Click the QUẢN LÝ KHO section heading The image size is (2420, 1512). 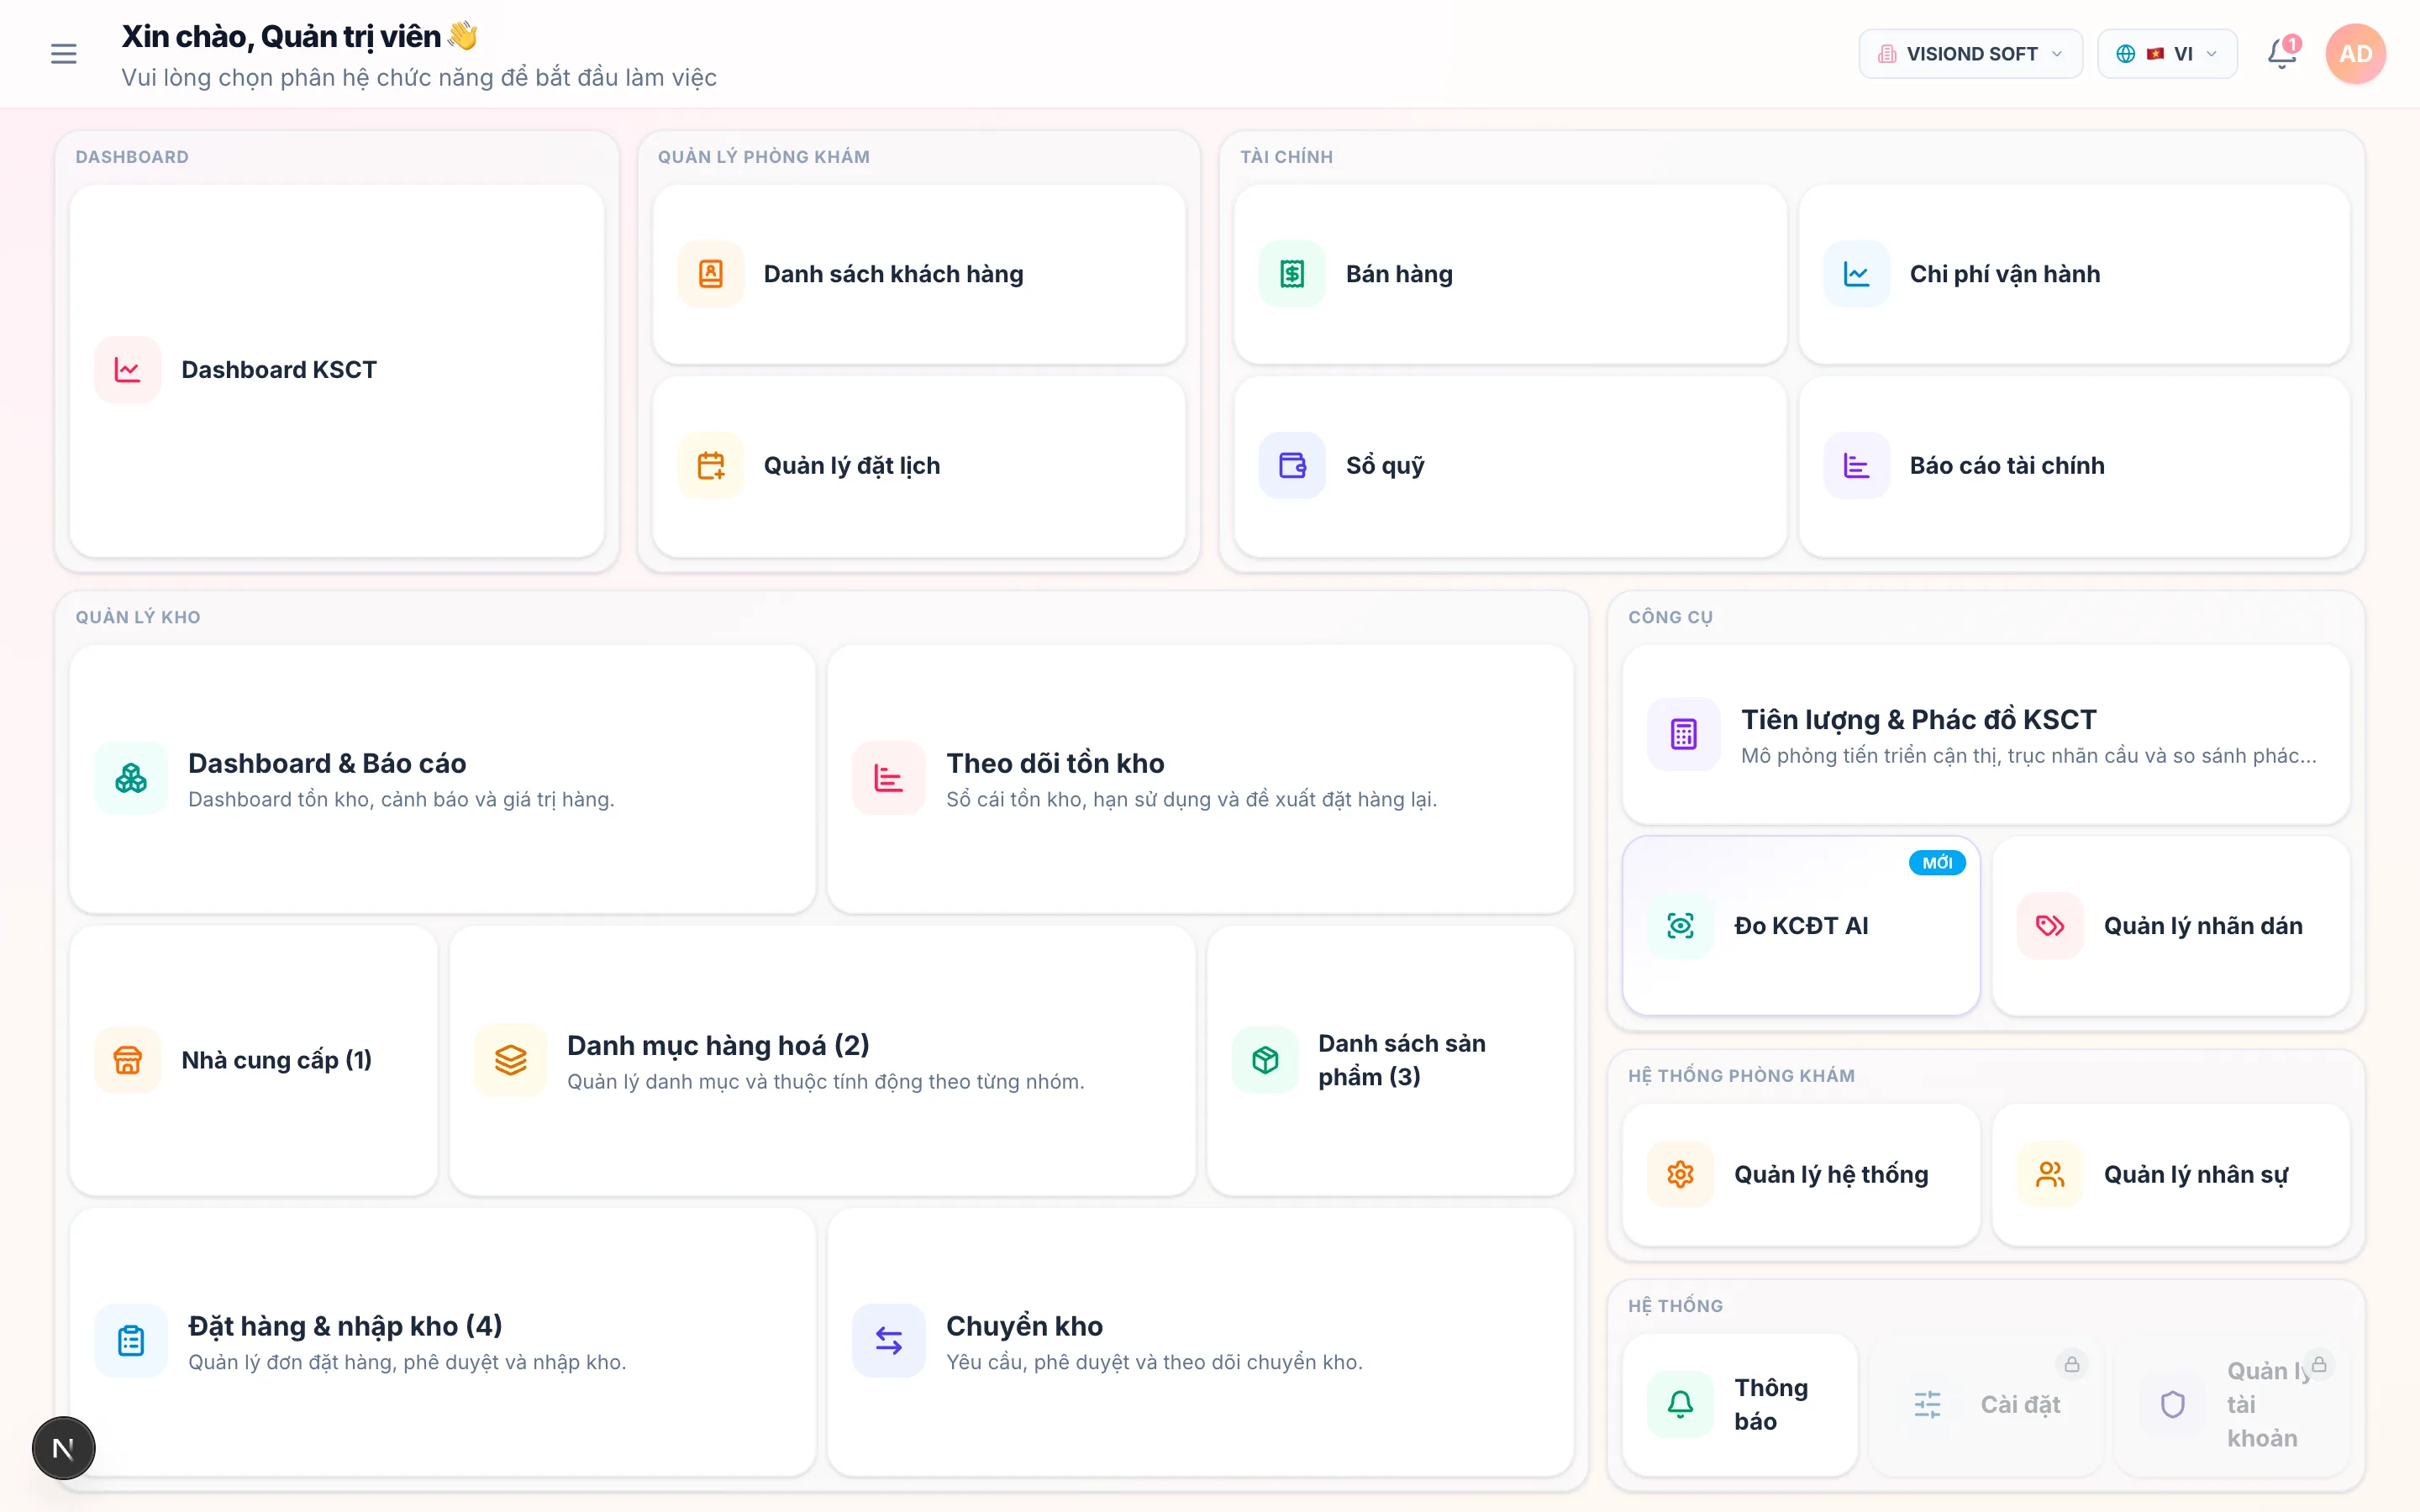click(x=138, y=617)
